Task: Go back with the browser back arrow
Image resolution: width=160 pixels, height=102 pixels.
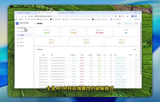Action: [16, 16]
